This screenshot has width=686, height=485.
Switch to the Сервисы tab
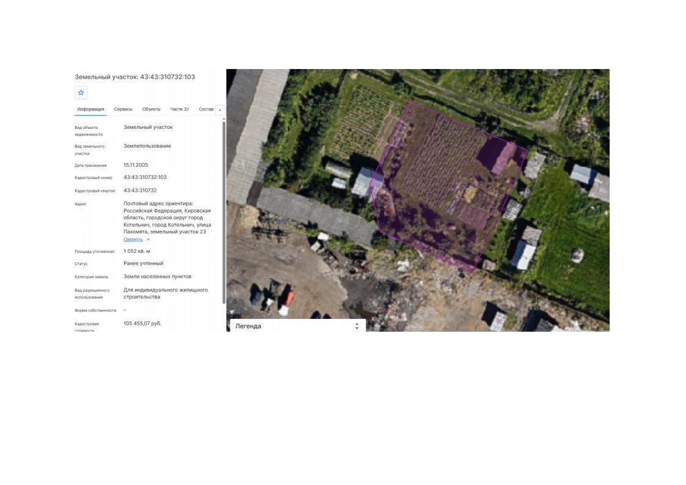click(x=123, y=109)
